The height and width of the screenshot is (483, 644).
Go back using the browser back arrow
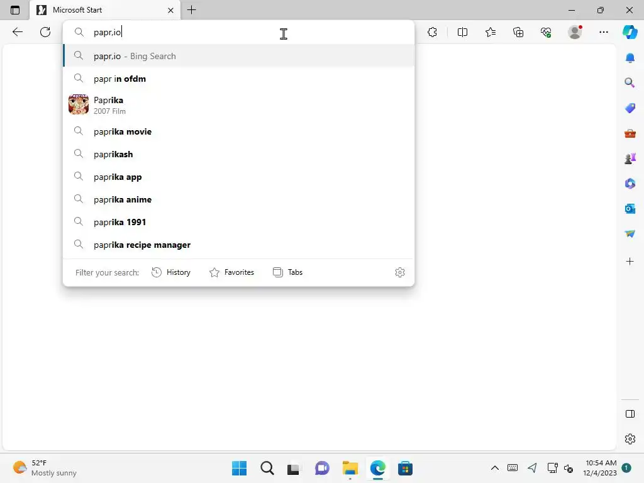point(17,32)
